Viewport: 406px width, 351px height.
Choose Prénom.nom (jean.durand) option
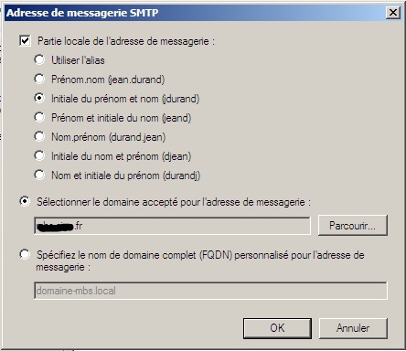39,79
